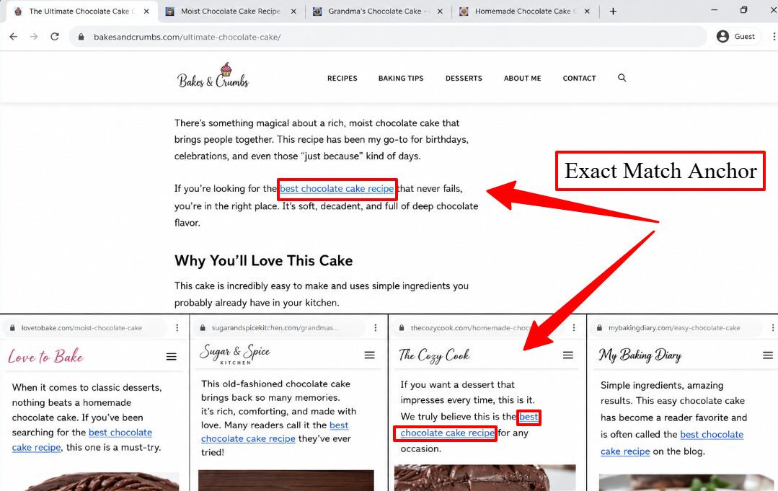Follow best chocolate cake recipe link on Bakes & Crumbs
This screenshot has height=491, width=778.
337,189
